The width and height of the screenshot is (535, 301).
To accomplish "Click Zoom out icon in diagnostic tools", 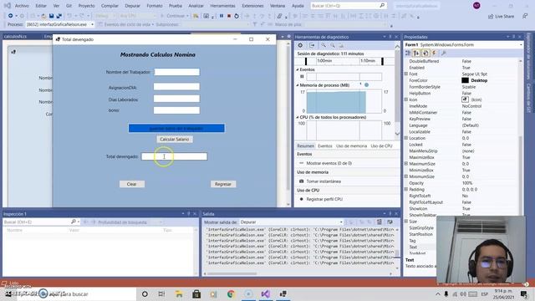I will [x=333, y=45].
